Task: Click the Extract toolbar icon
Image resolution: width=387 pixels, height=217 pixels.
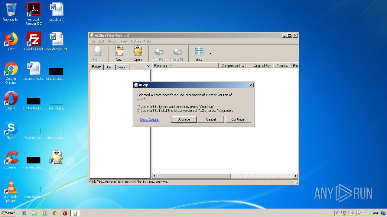Action: (98, 54)
